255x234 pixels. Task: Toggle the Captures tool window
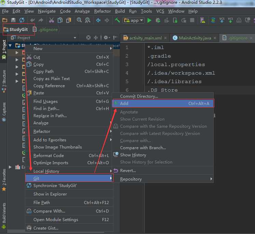[4, 112]
